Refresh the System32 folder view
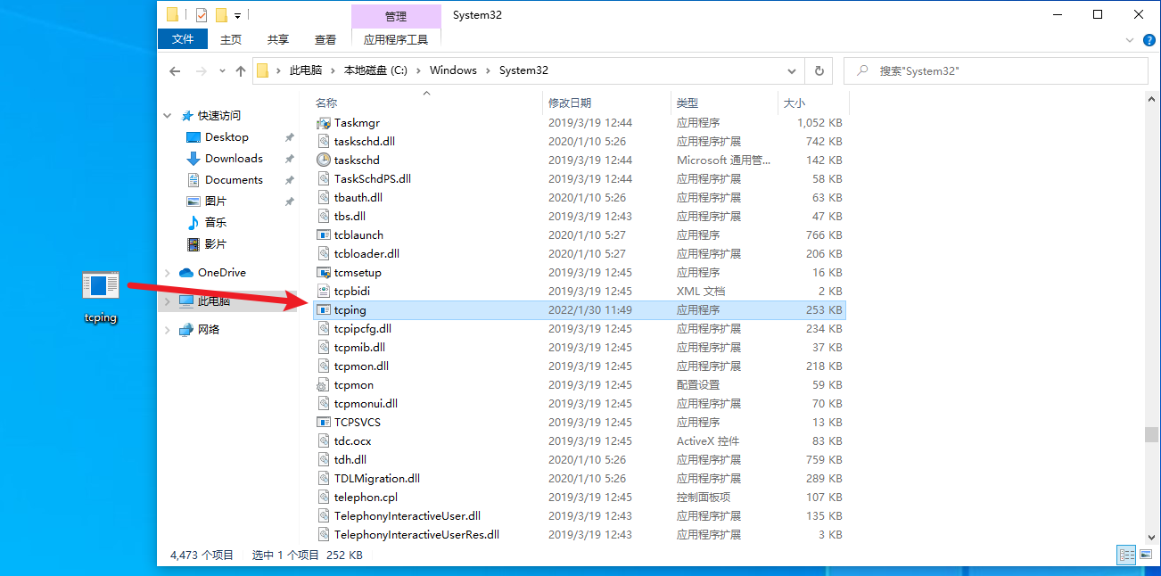 (x=819, y=70)
